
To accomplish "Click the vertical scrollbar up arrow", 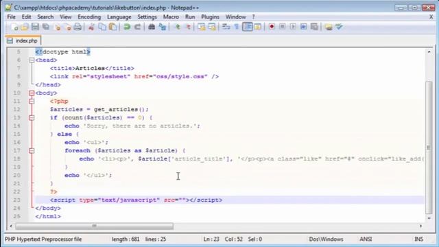I will 429,52.
